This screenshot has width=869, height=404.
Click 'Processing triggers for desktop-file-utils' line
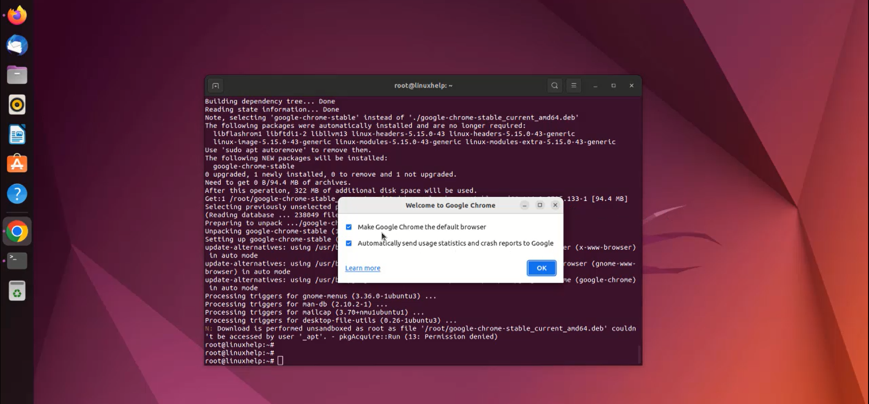pyautogui.click(x=331, y=321)
